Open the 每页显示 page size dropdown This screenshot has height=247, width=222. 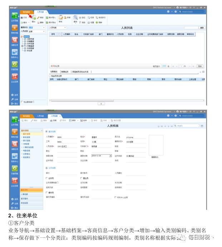[168, 66]
